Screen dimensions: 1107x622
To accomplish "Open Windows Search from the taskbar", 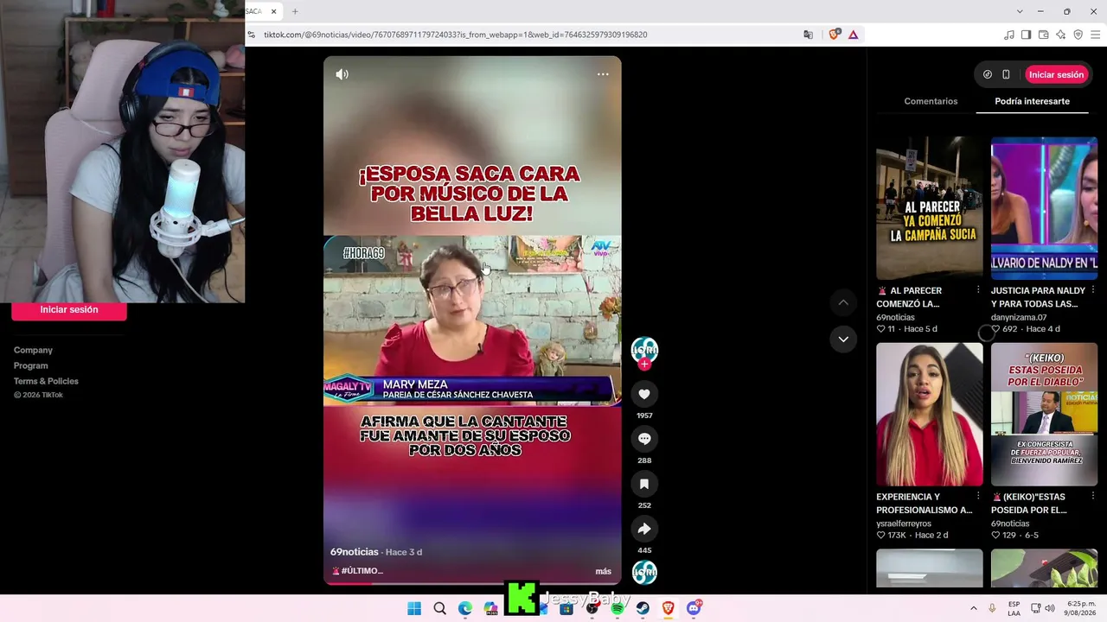I will (x=439, y=608).
